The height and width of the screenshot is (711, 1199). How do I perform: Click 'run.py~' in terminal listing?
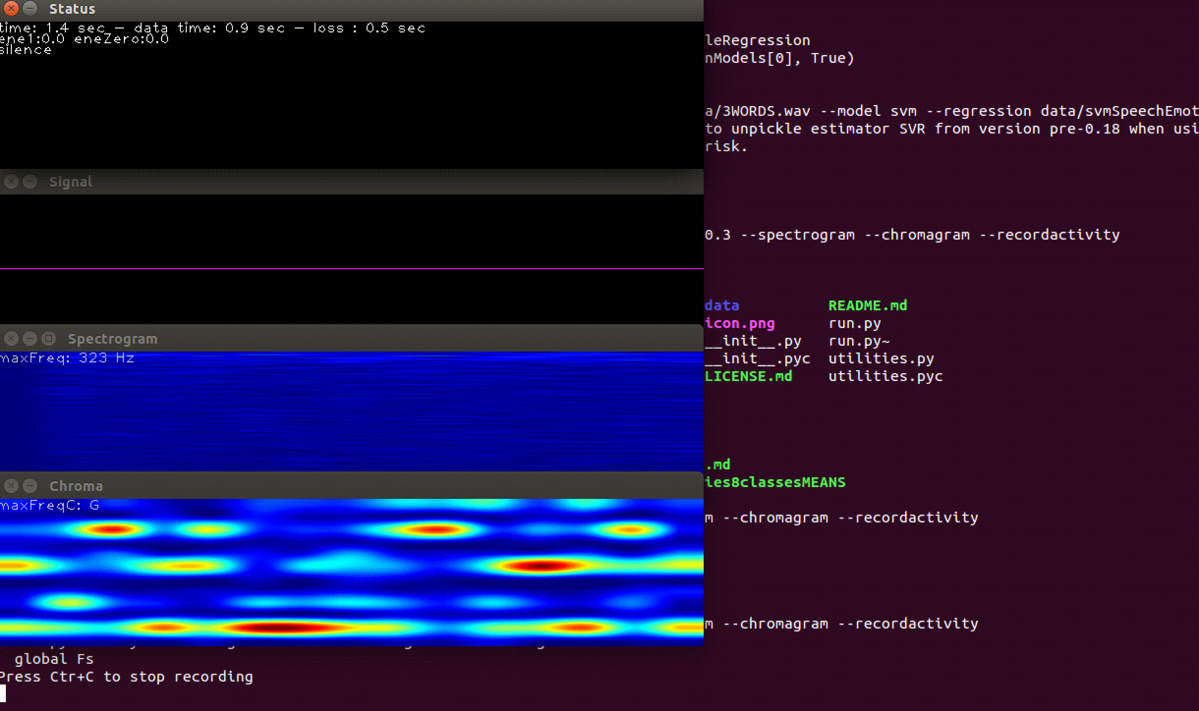(859, 341)
